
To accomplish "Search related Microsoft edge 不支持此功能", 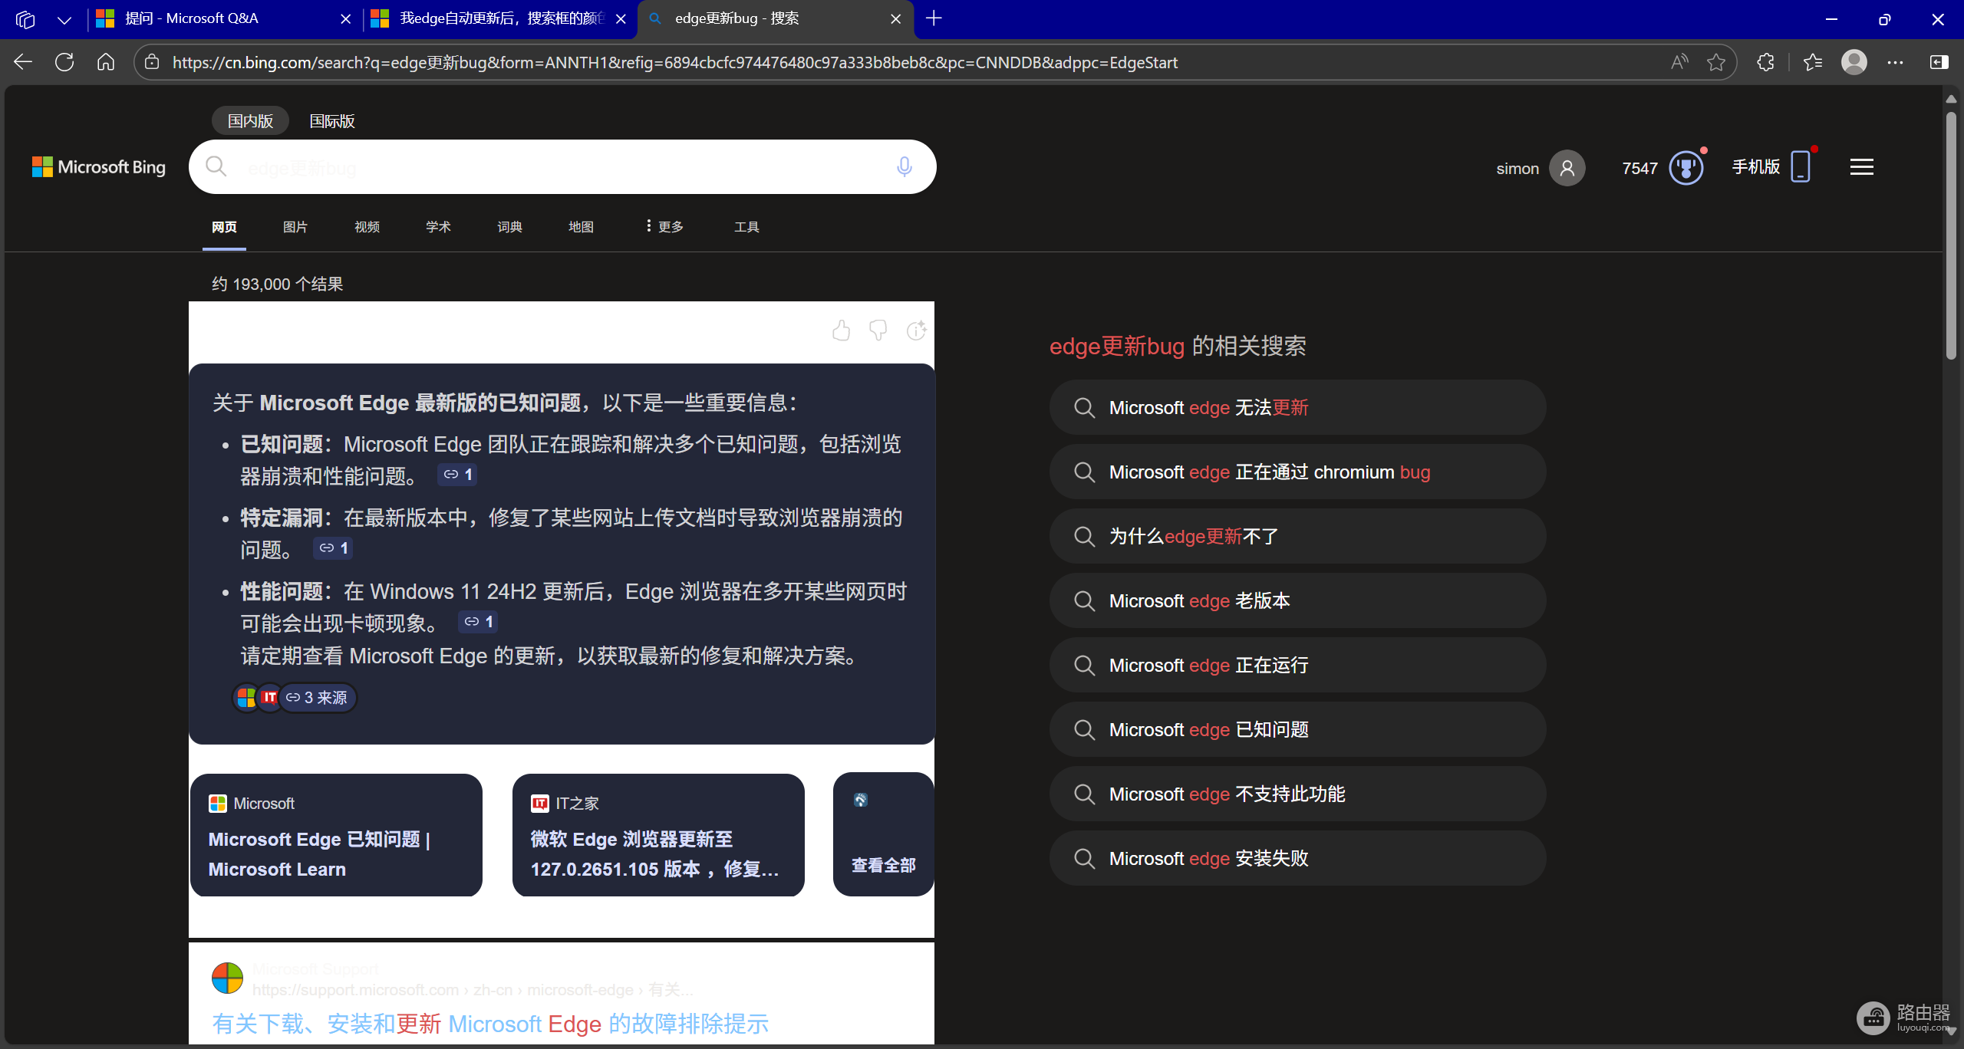I will pyautogui.click(x=1297, y=794).
